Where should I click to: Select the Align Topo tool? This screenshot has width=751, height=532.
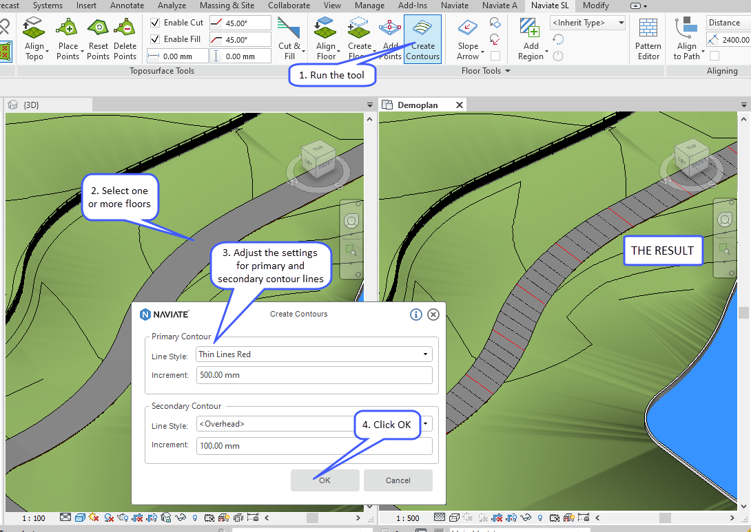coord(34,39)
